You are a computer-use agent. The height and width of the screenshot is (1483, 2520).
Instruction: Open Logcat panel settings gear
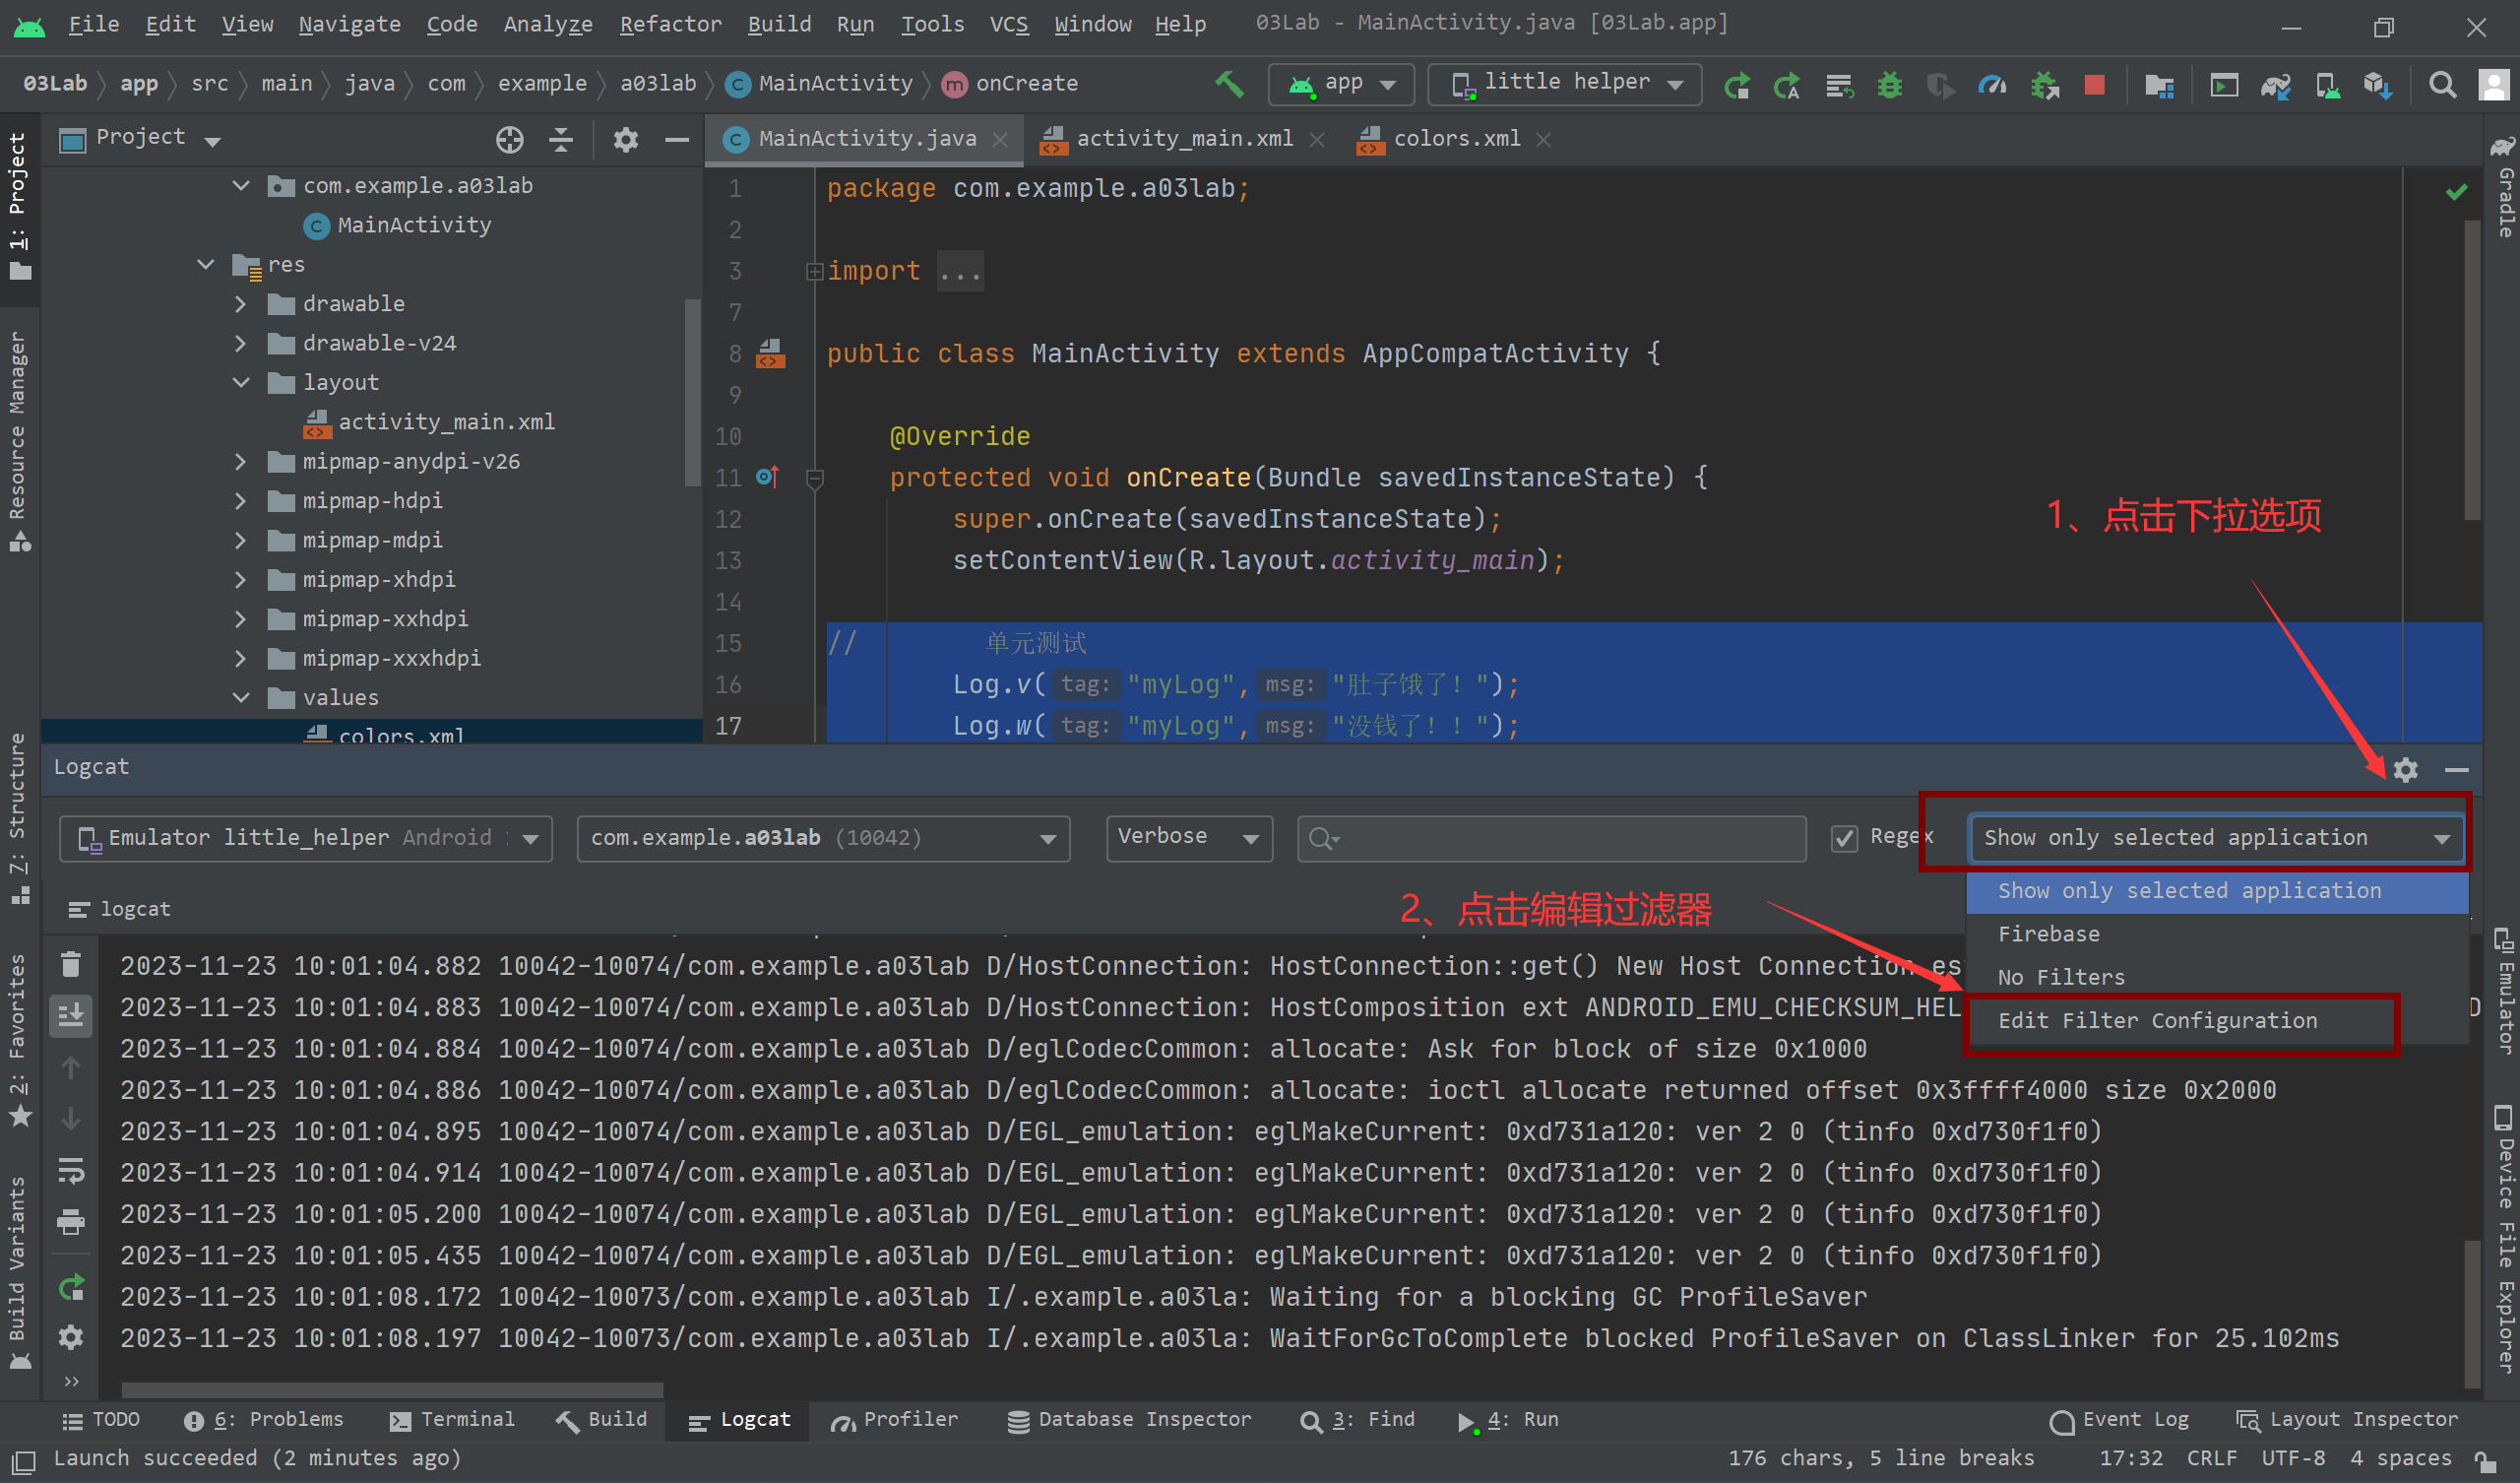[x=2405, y=768]
